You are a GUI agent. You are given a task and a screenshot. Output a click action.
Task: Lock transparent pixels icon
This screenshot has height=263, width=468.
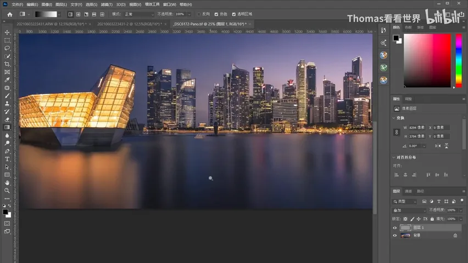point(405,219)
